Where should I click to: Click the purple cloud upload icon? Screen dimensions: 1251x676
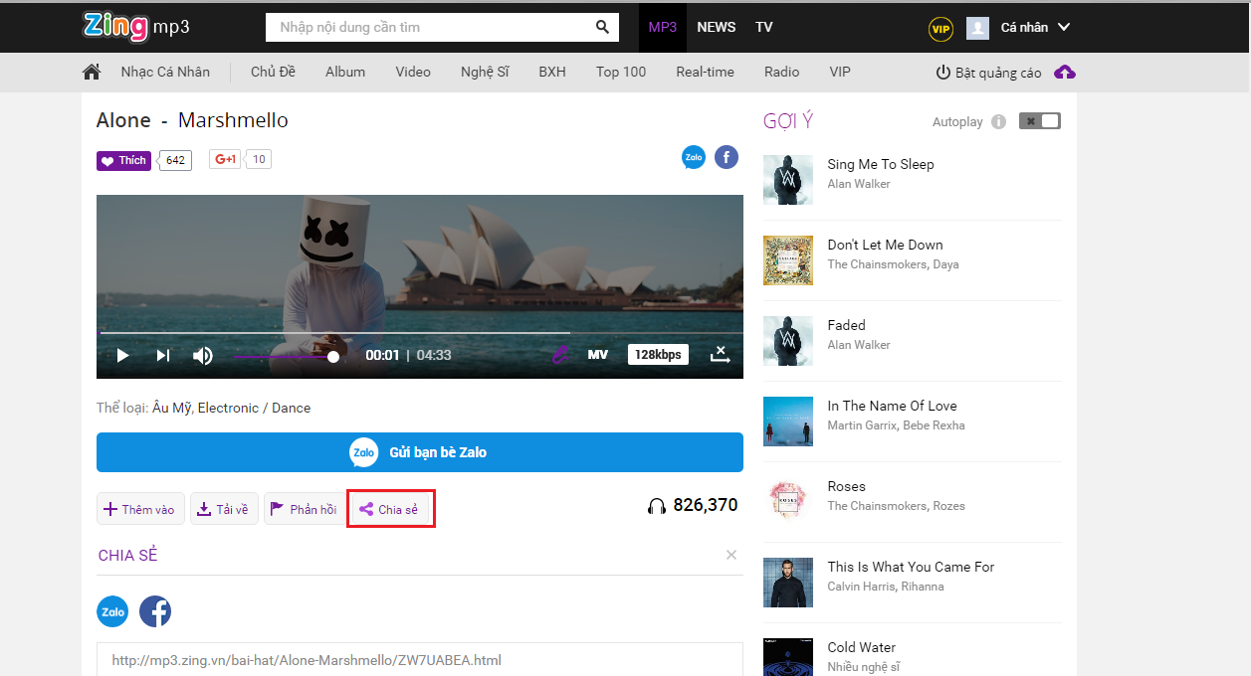point(1065,73)
